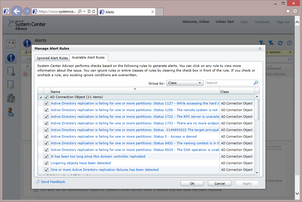Screen dimensions: 302x202
Task: Open the Volkan Sert account link
Action: coord(225,22)
